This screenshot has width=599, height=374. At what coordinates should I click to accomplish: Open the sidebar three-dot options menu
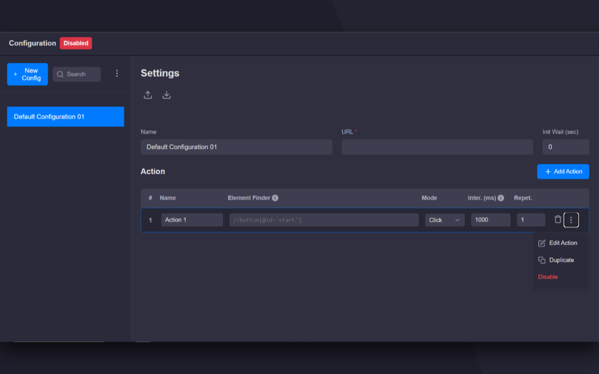(117, 73)
